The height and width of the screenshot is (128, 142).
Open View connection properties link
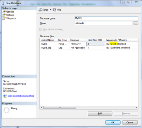pyautogui.click(x=21, y=96)
